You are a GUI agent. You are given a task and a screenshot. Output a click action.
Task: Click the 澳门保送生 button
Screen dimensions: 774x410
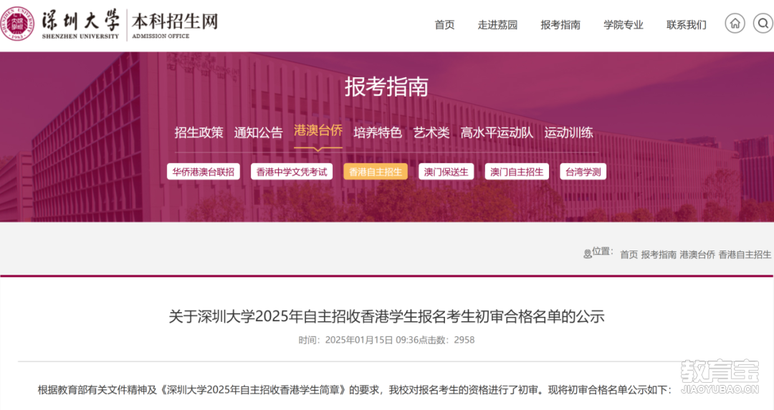[446, 172]
